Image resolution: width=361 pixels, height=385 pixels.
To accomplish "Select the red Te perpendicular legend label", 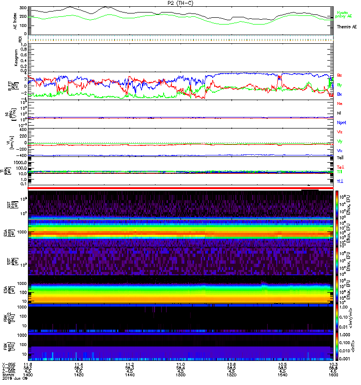I will 340,167.
